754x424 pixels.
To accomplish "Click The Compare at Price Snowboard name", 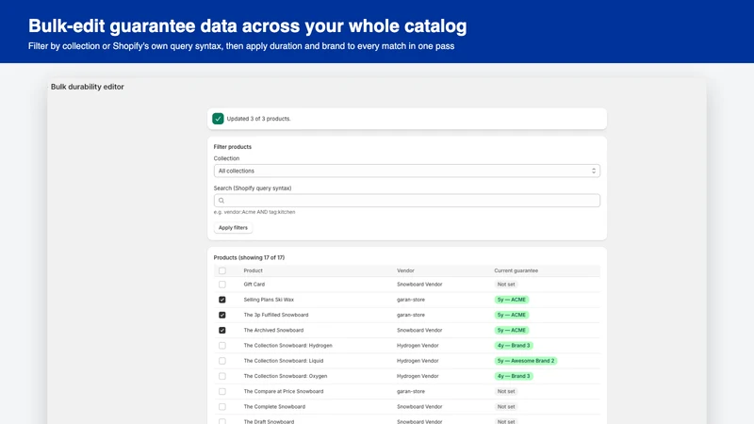I will [284, 391].
